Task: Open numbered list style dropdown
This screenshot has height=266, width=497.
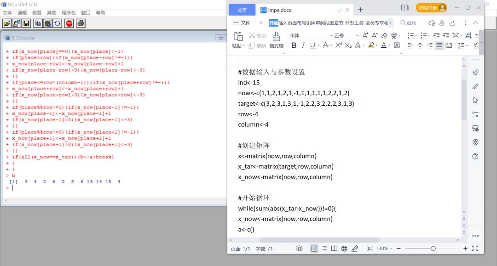Action: [429, 35]
